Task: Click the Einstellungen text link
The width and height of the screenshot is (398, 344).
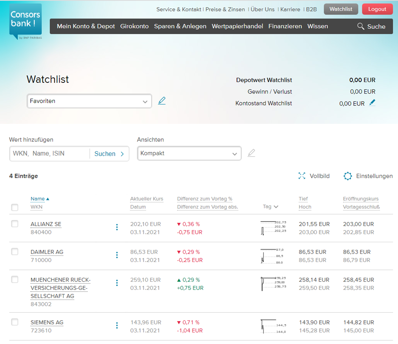Action: pos(374,176)
